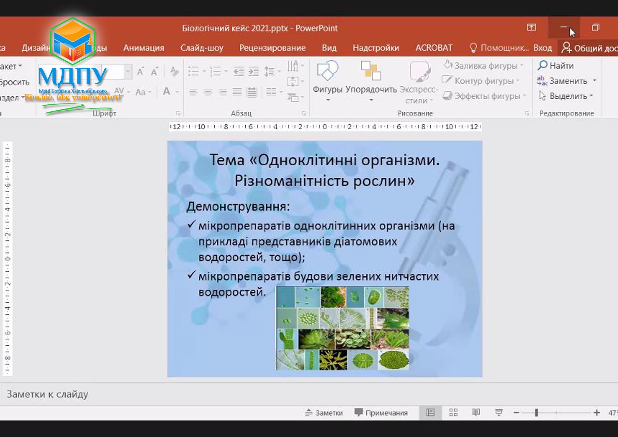Click the increase font size icon
Viewport: 618px width, 437px height.
pyautogui.click(x=140, y=72)
